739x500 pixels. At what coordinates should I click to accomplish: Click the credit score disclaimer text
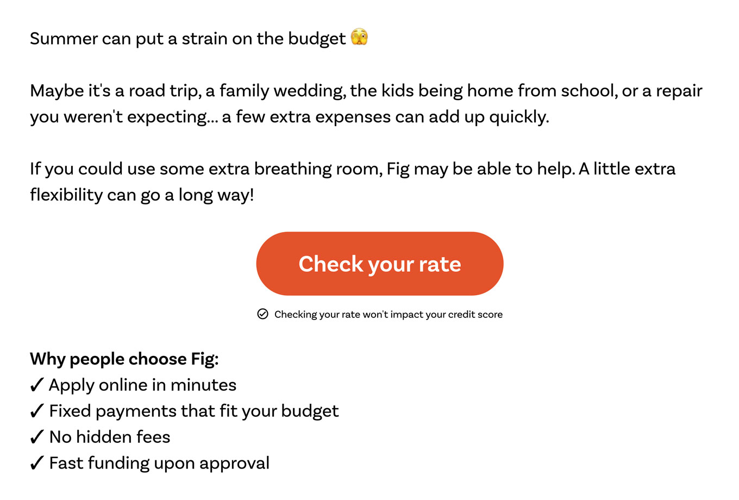pyautogui.click(x=389, y=314)
